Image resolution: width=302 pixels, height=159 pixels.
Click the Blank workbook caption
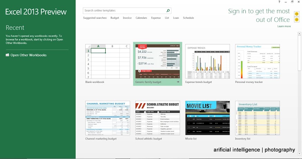coord(95,82)
